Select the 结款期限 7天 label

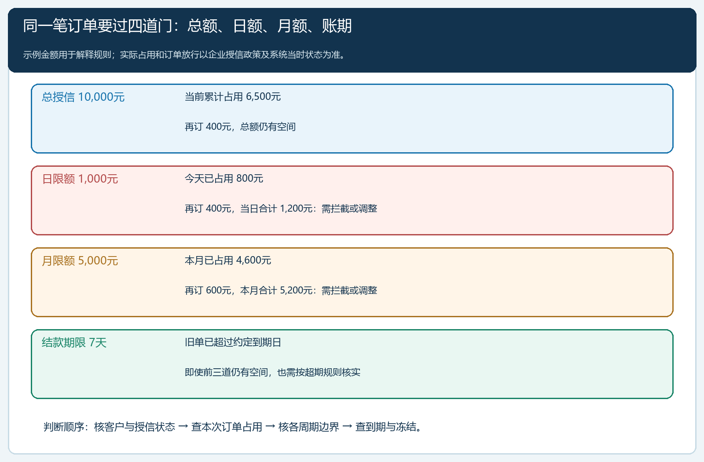74,343
